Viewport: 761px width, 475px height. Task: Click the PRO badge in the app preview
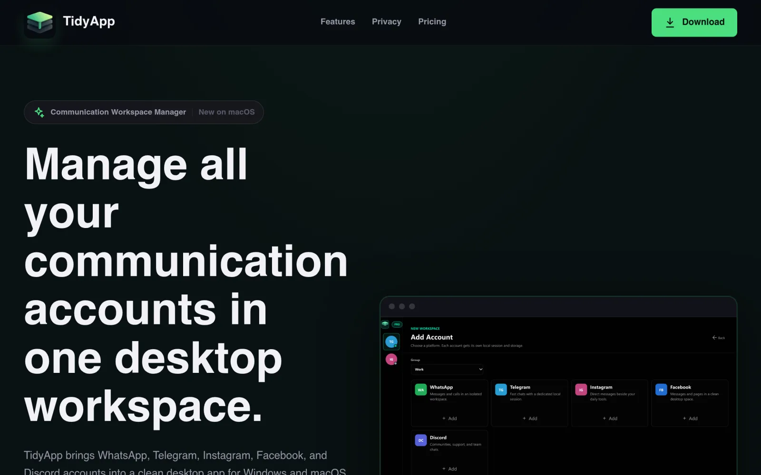[397, 324]
